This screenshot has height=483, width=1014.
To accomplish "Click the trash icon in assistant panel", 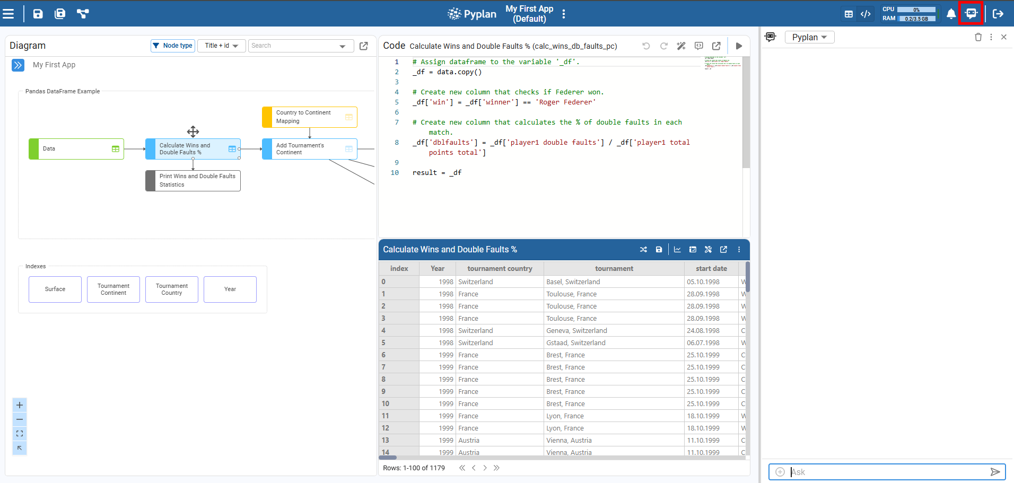I will (978, 37).
